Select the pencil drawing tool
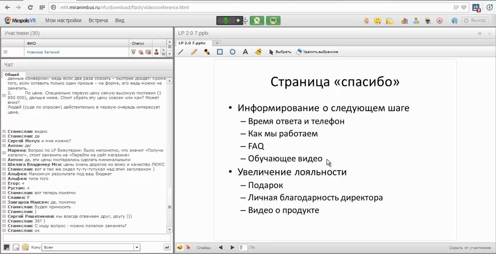496x254 pixels. point(194,51)
